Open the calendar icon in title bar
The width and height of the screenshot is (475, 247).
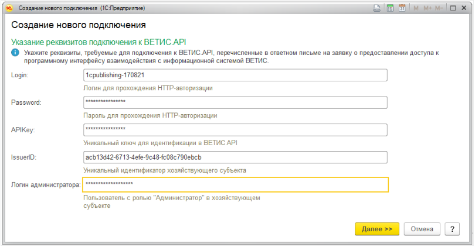[402, 8]
